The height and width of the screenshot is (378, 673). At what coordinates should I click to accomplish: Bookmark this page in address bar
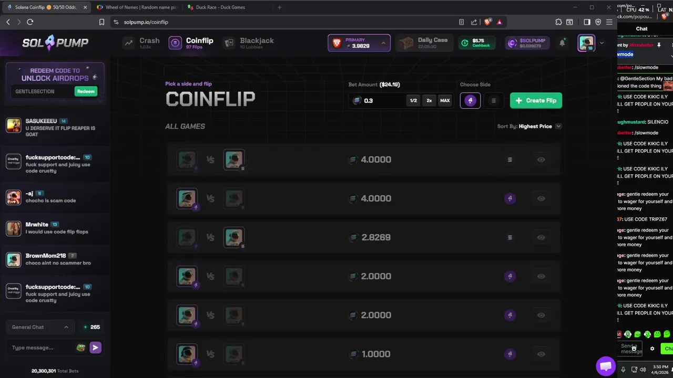pos(102,22)
